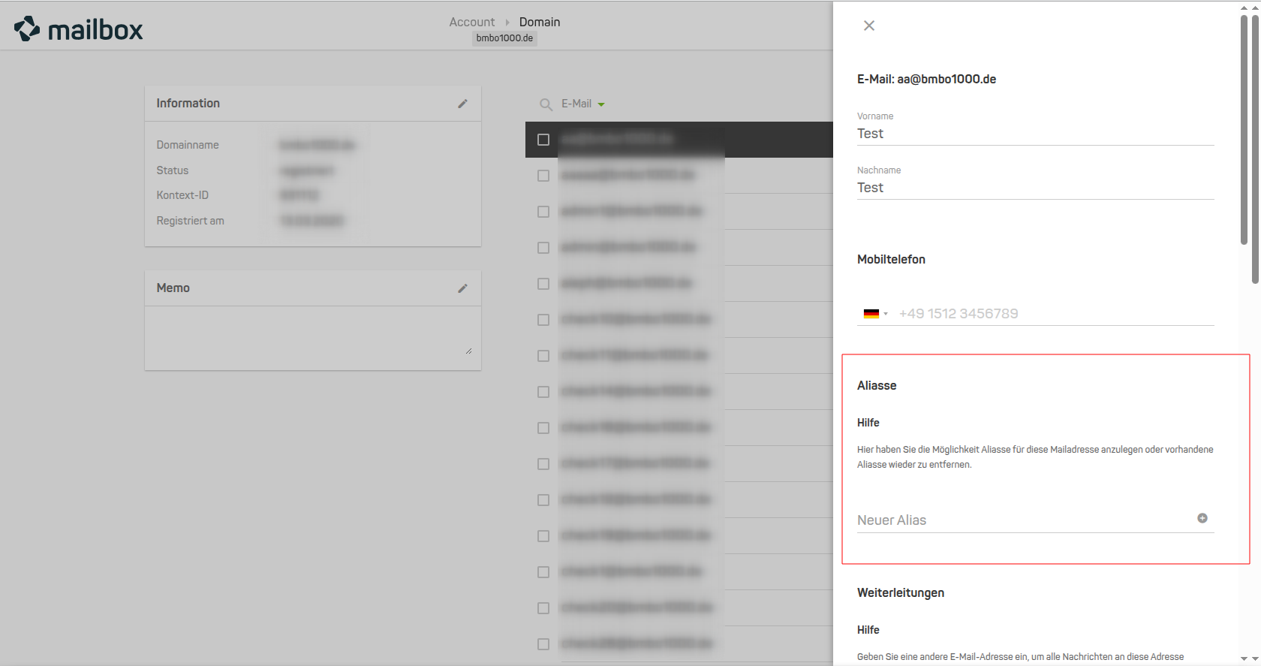Tick the checkbox in the highlighted dark row

pyautogui.click(x=543, y=140)
